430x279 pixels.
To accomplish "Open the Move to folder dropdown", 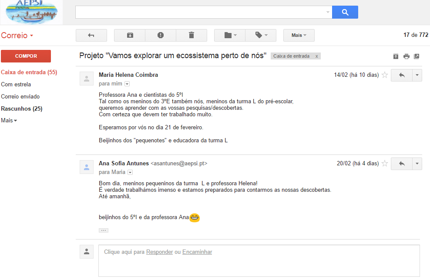I will tap(230, 35).
